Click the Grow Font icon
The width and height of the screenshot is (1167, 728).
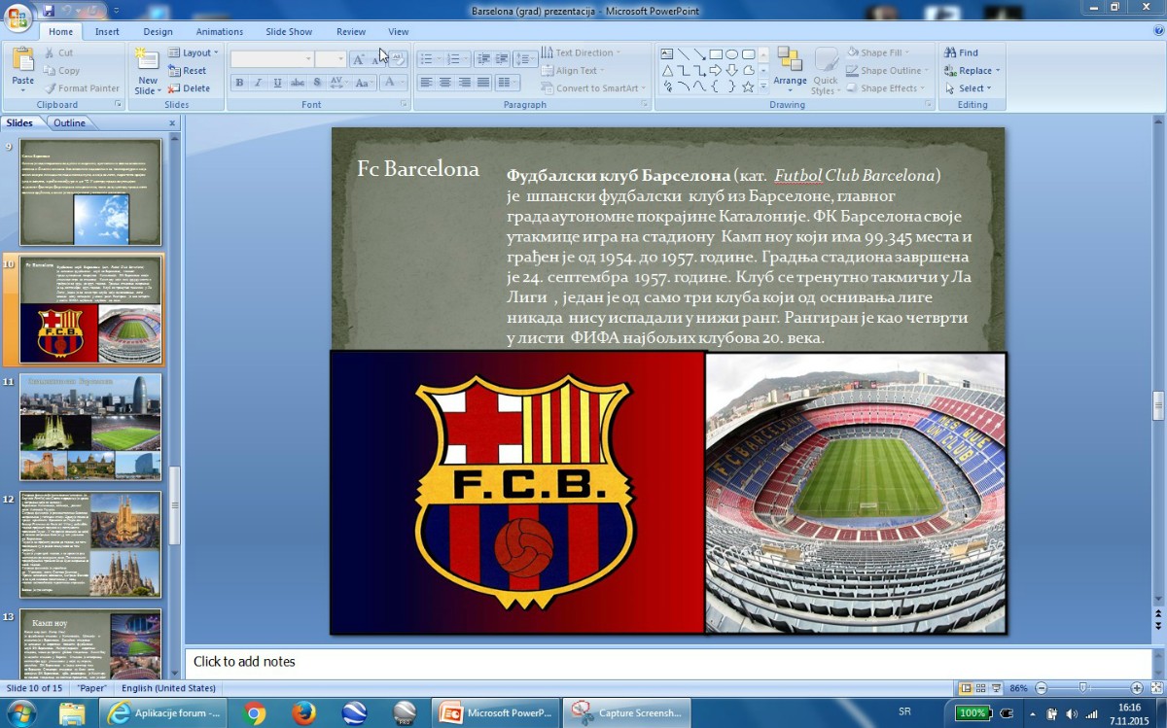[x=358, y=59]
